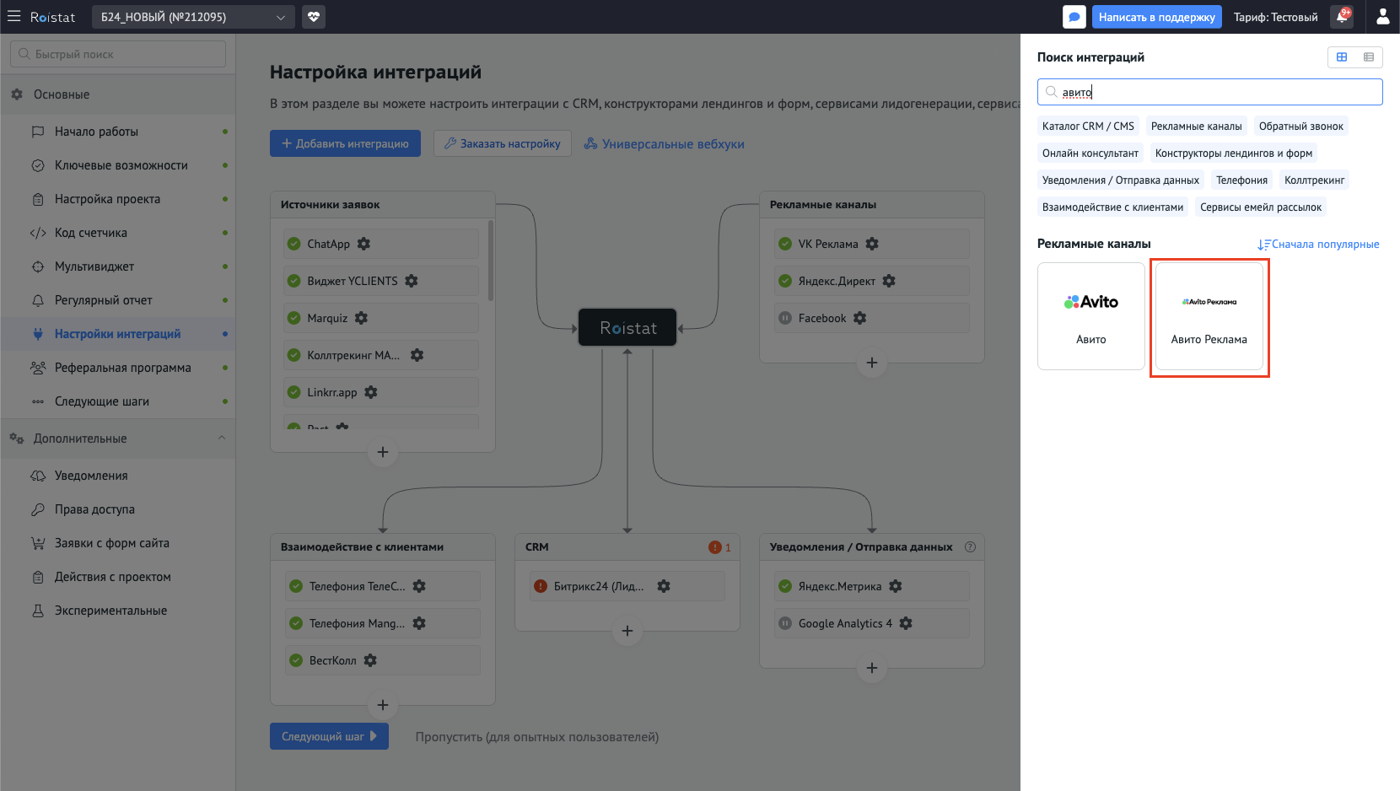Add integration to Рекламные каналы with plus

pyautogui.click(x=872, y=363)
